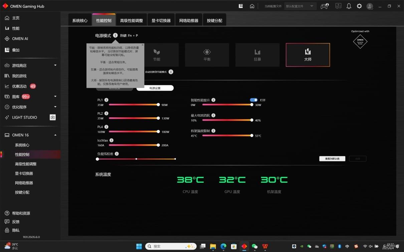
Task: Open the user account avatar
Action: pyautogui.click(x=370, y=6)
